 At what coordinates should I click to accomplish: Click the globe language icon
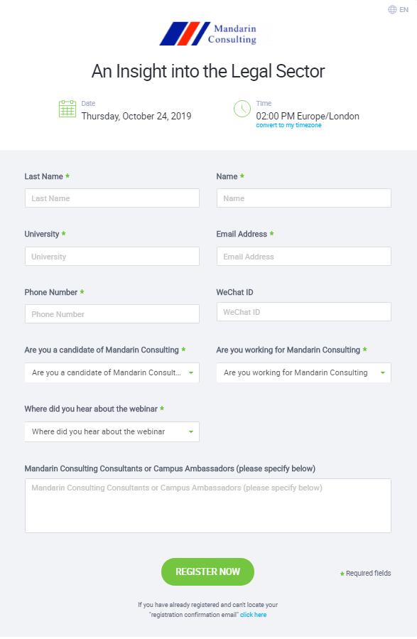click(x=392, y=10)
